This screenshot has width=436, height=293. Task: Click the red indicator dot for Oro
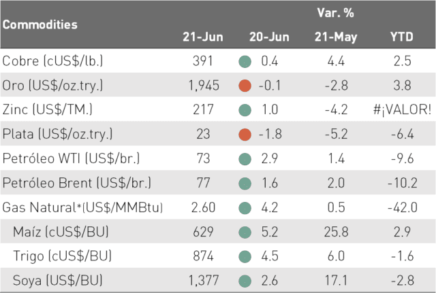point(245,86)
